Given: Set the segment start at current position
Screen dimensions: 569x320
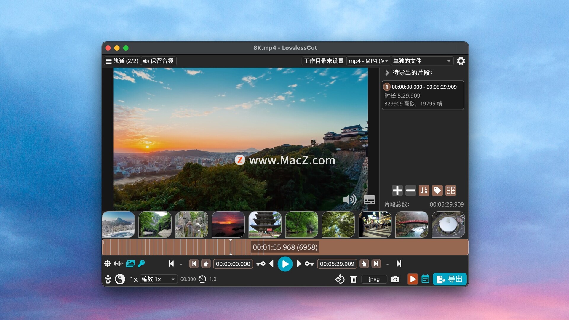Looking at the screenshot, I should (x=206, y=264).
